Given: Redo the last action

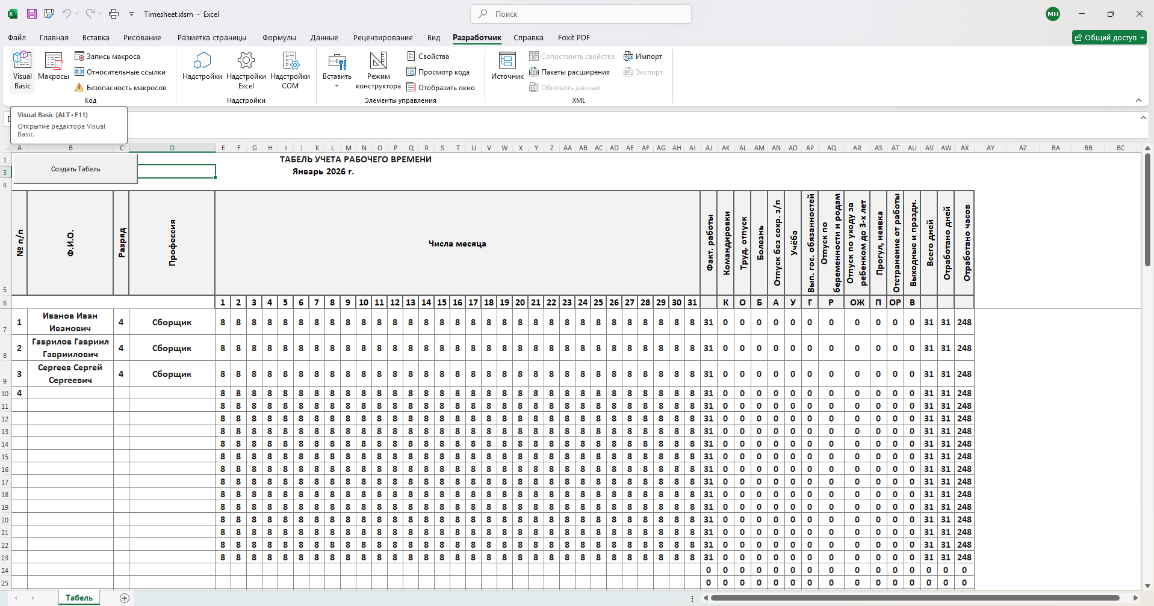Looking at the screenshot, I should click(x=90, y=13).
